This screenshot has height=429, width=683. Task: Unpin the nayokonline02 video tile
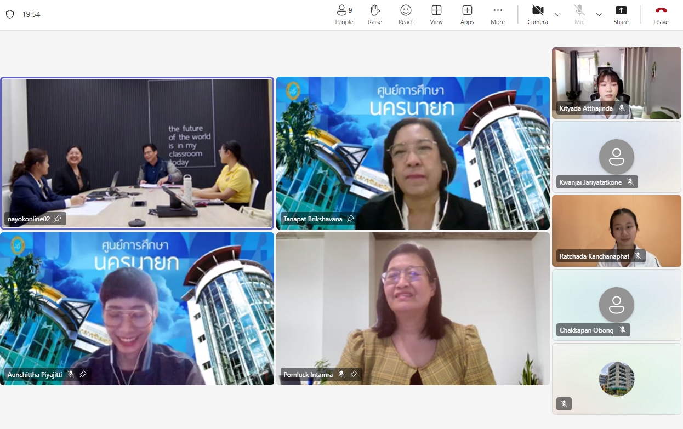click(x=58, y=219)
